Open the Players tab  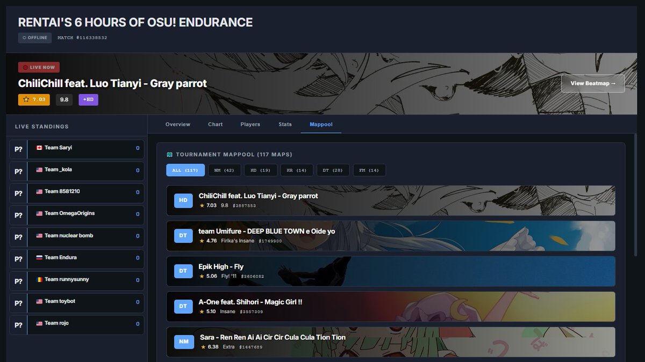coord(250,124)
